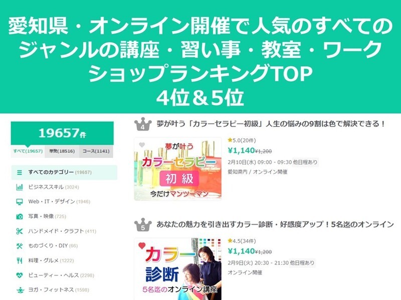Click the ビューティー・ヘルス heart icon
Screen dimensions: 401x300
pyautogui.click(x=20, y=275)
